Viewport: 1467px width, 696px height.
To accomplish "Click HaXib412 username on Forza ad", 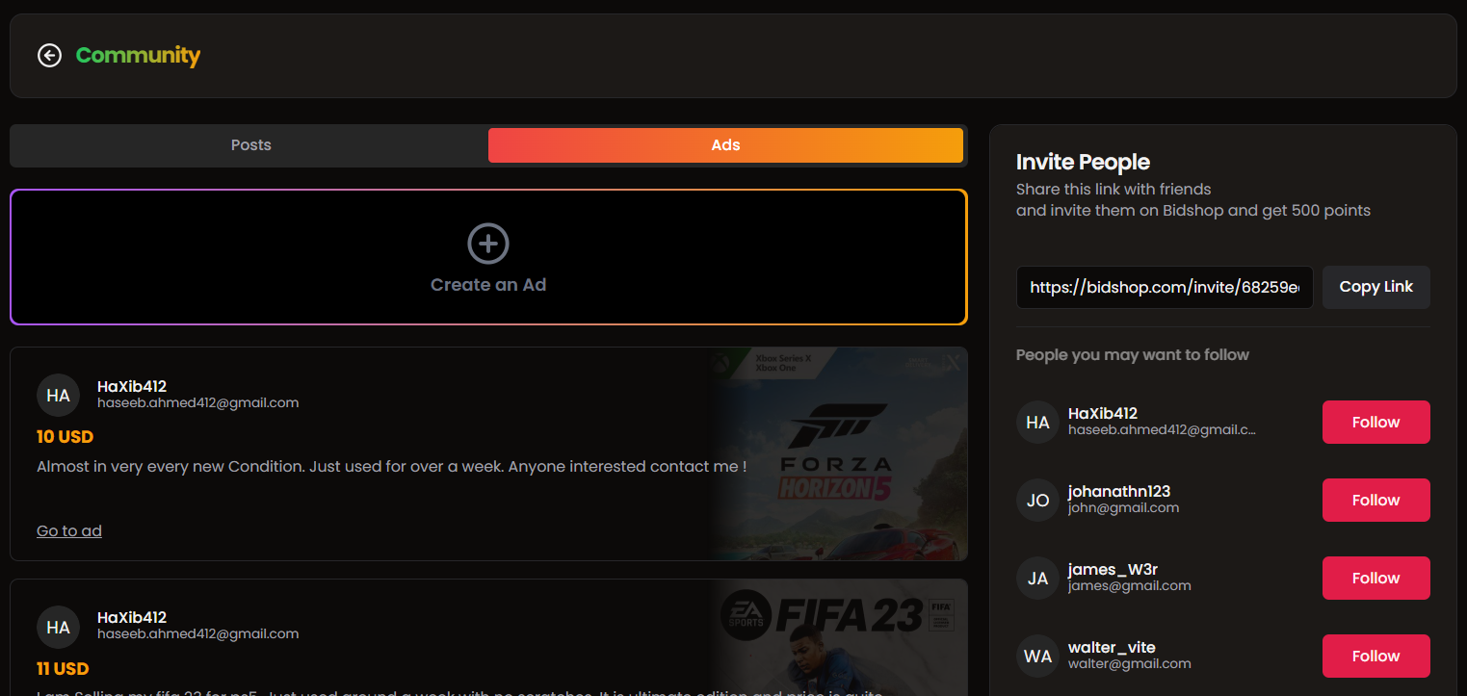I will (x=132, y=387).
